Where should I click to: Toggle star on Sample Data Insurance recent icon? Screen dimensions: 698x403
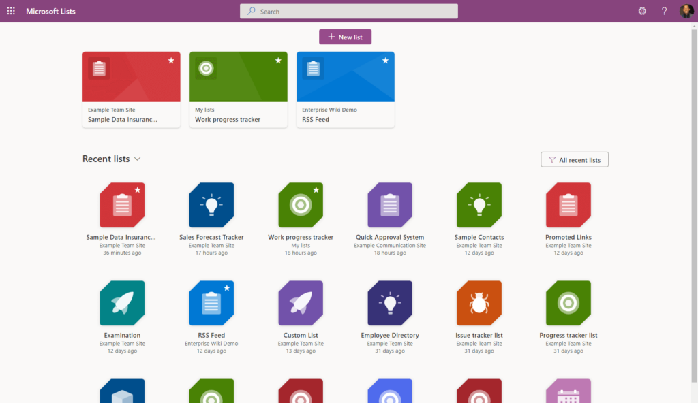pos(138,190)
